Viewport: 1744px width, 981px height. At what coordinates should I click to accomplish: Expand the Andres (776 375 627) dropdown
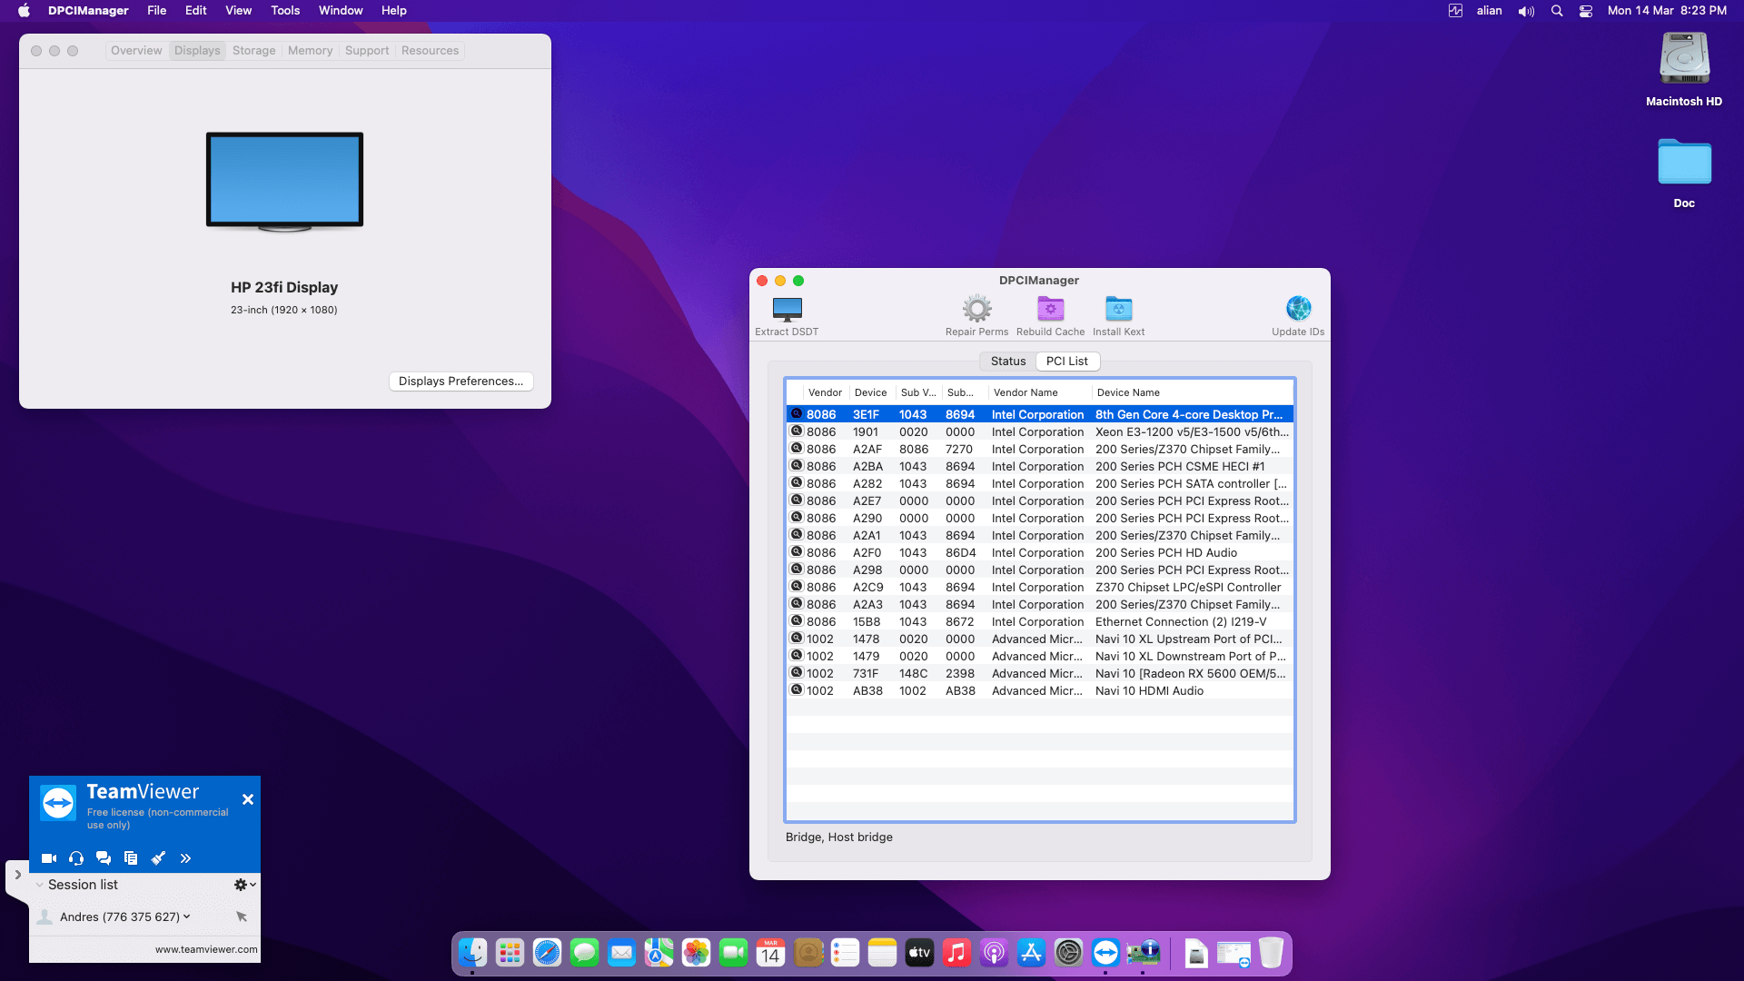[x=187, y=917]
